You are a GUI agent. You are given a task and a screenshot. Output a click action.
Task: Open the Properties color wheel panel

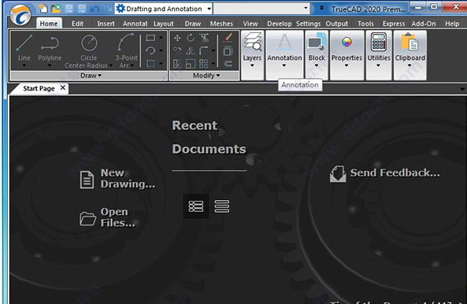(347, 50)
